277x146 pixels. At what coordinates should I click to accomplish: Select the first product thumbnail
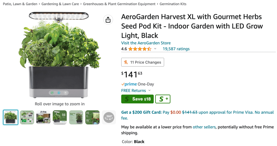pos(10,117)
